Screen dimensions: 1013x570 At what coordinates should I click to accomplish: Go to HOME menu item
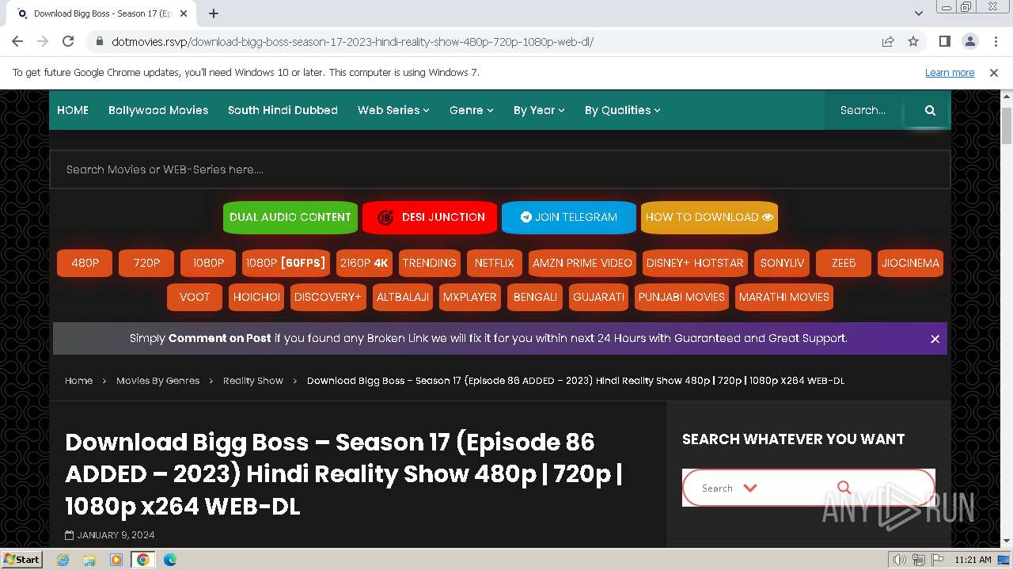coord(73,110)
